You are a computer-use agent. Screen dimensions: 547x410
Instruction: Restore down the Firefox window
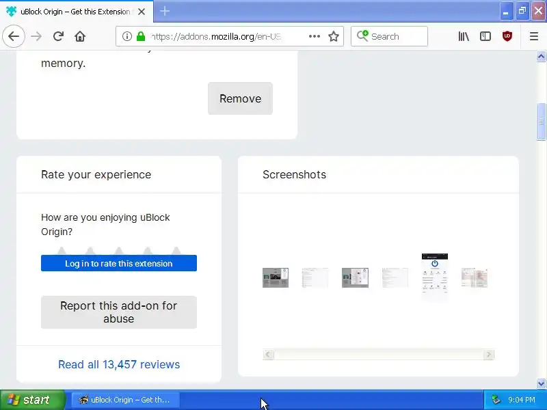(x=522, y=12)
